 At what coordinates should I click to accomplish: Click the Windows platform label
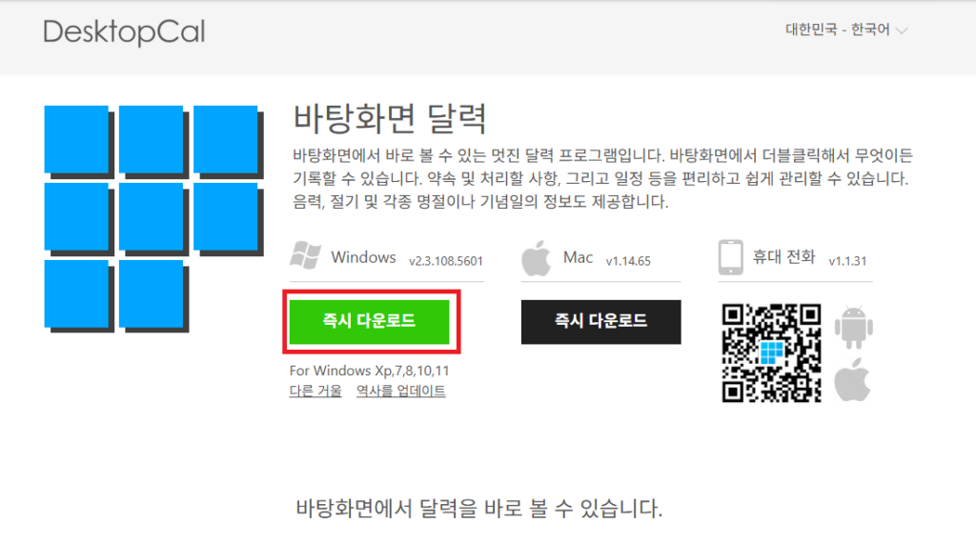click(363, 257)
